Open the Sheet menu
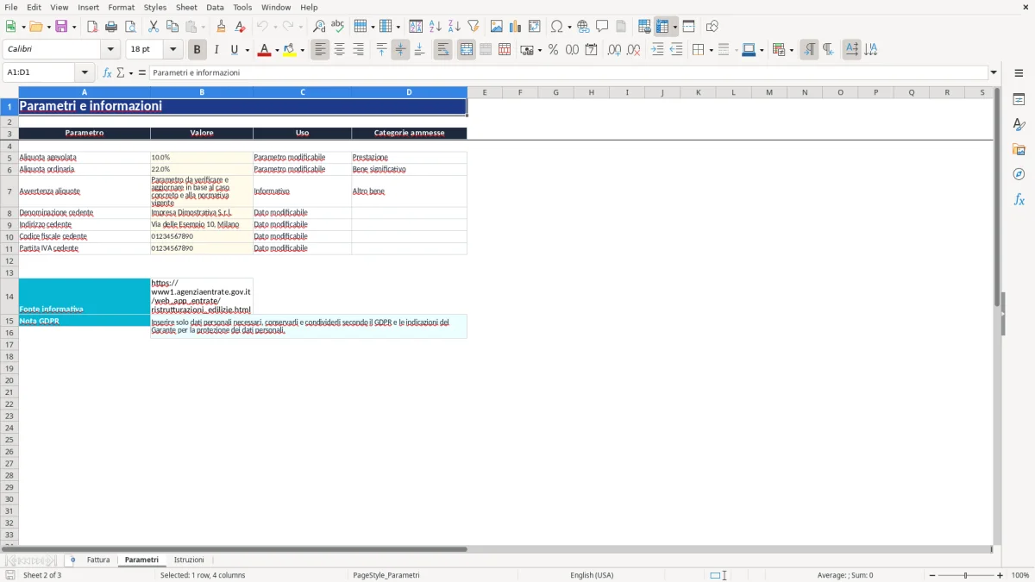 (x=186, y=7)
